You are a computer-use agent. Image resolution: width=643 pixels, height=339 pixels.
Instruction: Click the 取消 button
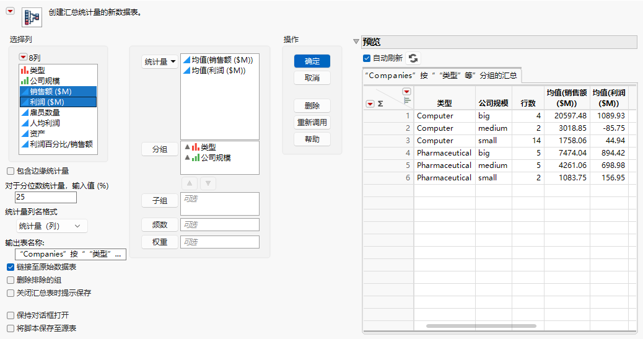312,78
